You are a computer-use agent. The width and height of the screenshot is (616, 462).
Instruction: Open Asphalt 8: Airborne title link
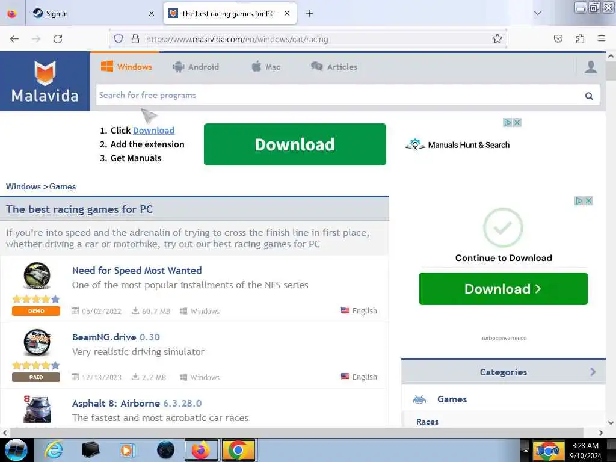click(x=137, y=404)
